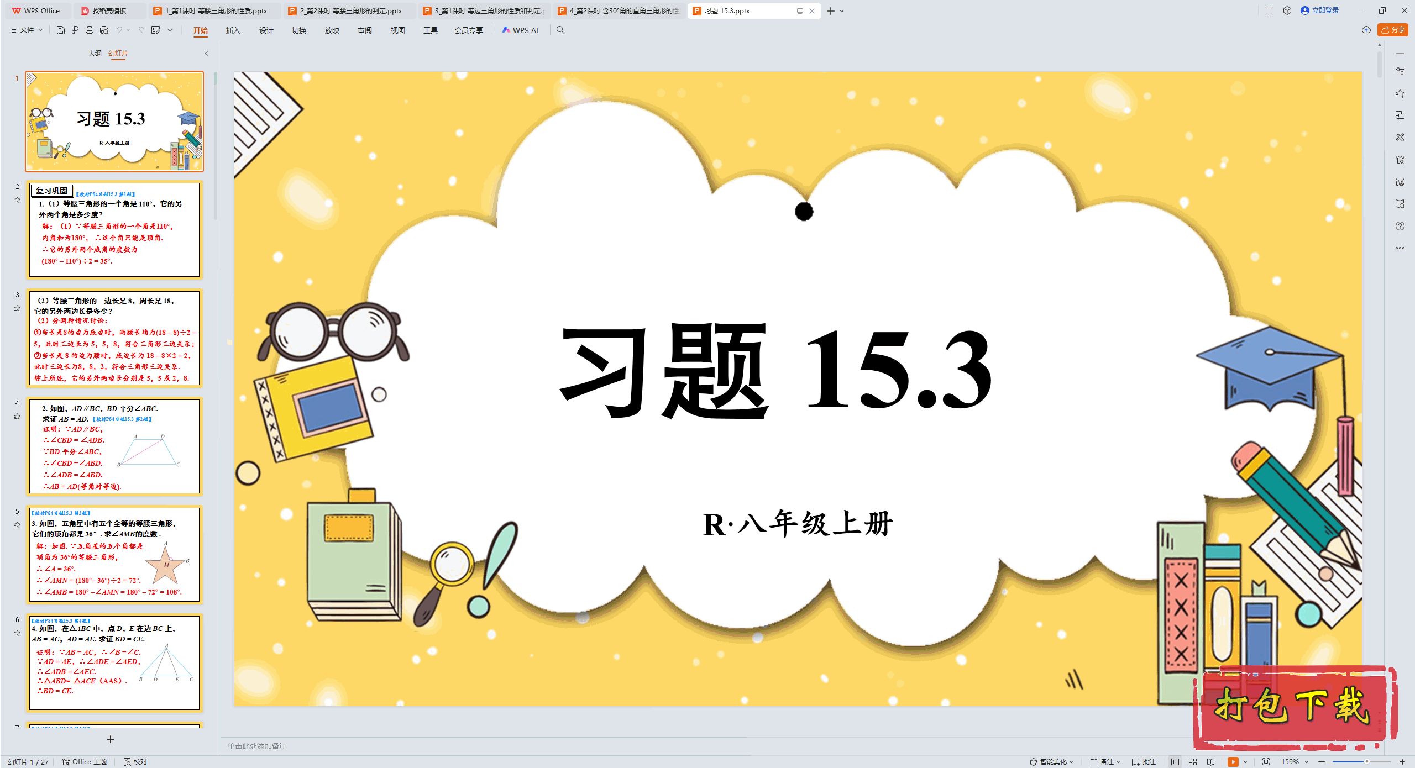The width and height of the screenshot is (1415, 768).
Task: Open the settings sliders icon in right sidebar
Action: (x=1400, y=71)
